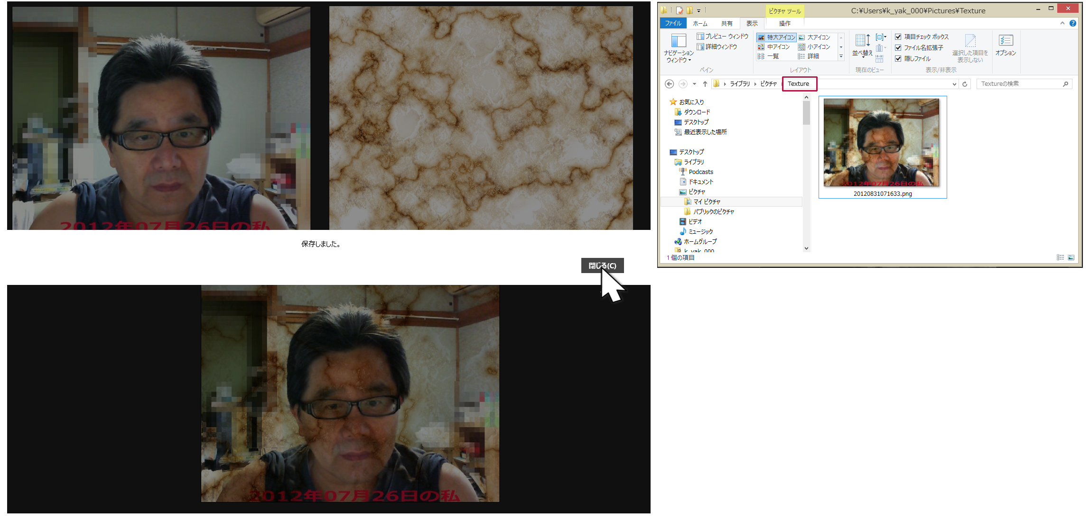Viewport: 1090px width, 521px height.
Task: Open Explorer help icon
Action: [x=1072, y=23]
